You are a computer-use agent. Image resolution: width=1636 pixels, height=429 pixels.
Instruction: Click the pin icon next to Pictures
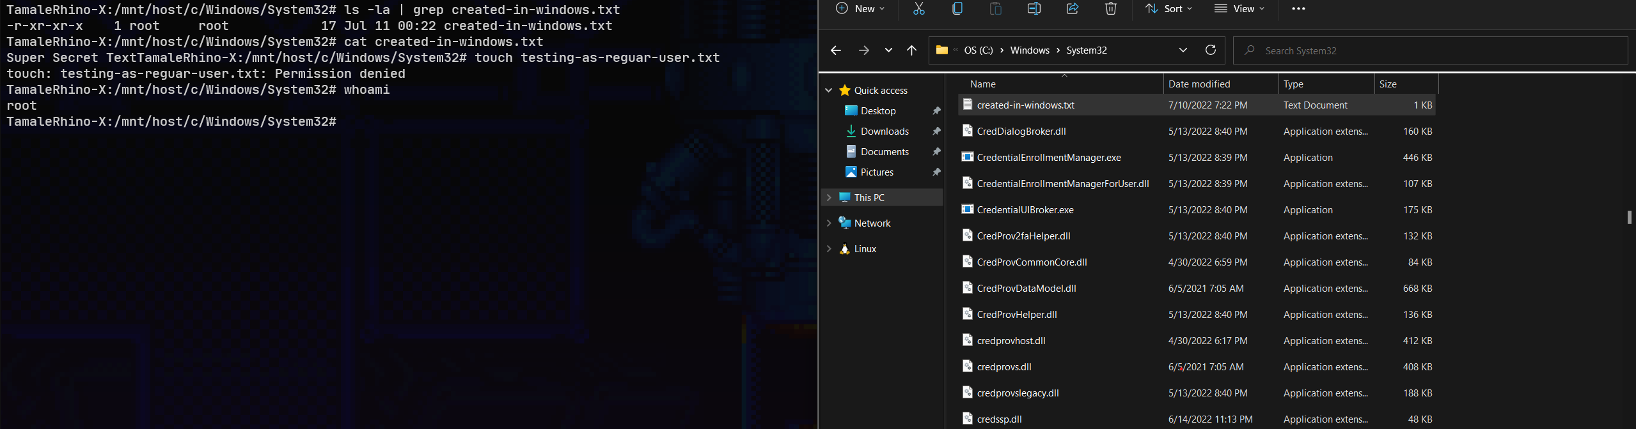tap(936, 172)
